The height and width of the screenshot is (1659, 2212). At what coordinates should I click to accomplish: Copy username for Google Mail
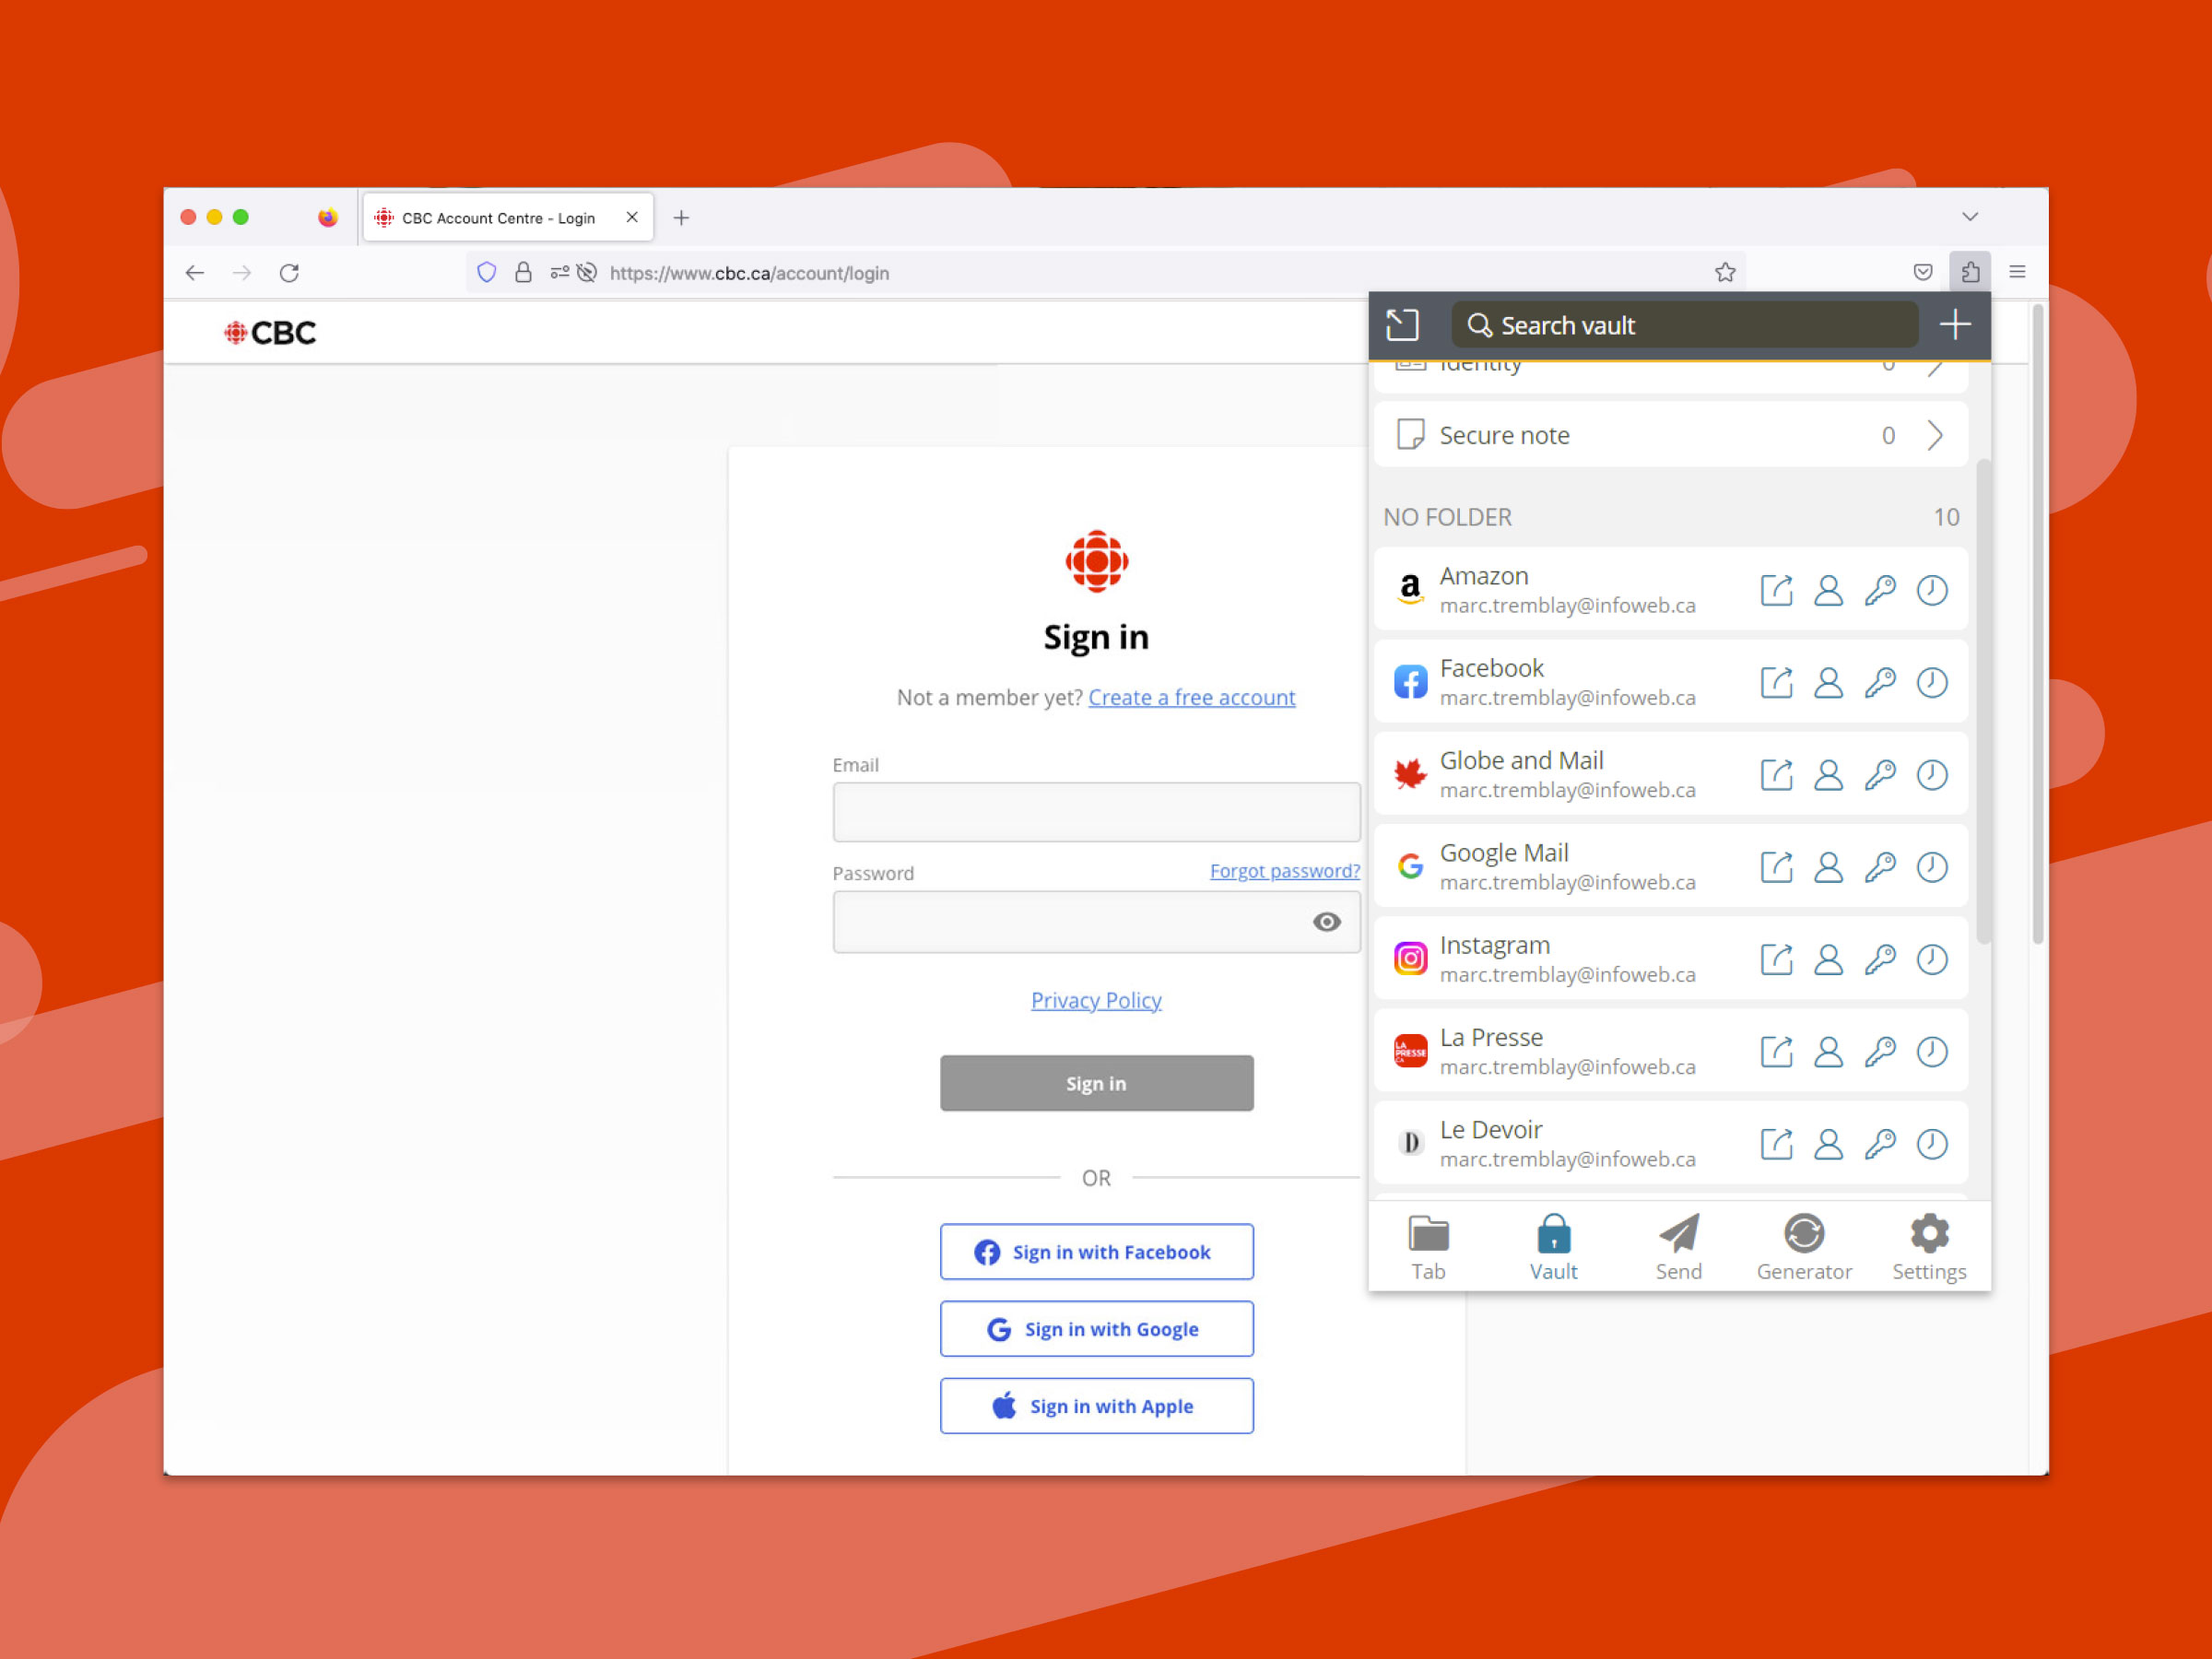click(1828, 867)
